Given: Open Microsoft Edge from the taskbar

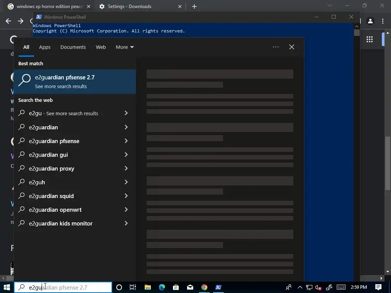Looking at the screenshot, I should (x=162, y=287).
